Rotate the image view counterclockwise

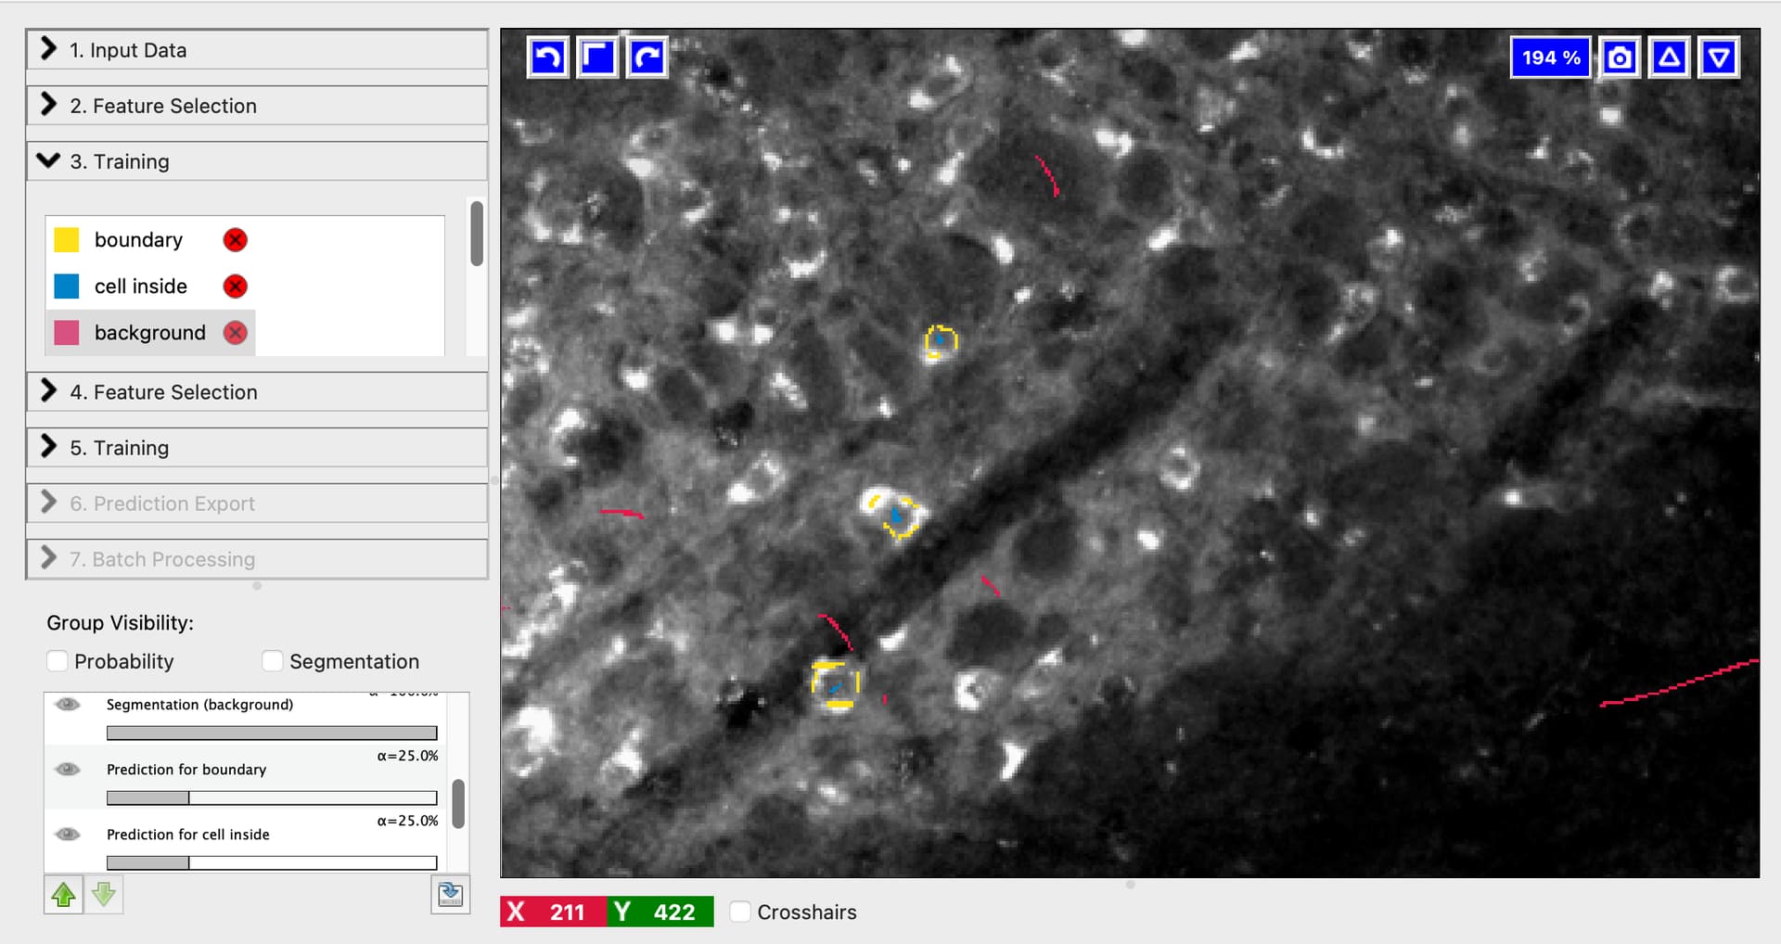click(548, 57)
